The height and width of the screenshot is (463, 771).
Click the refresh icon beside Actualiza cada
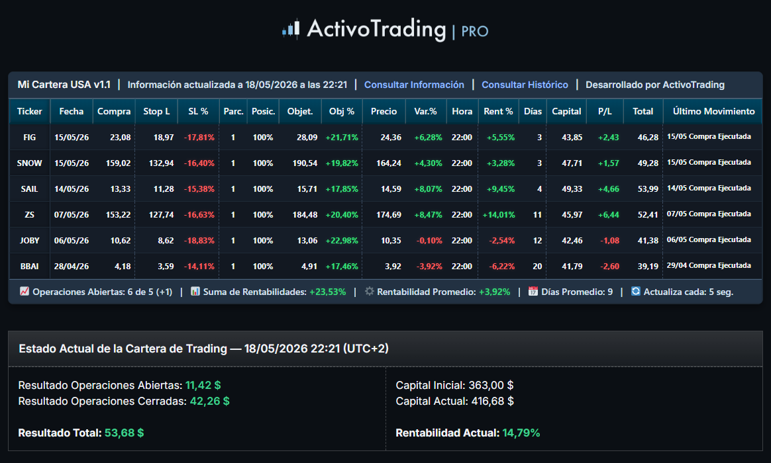pyautogui.click(x=636, y=291)
